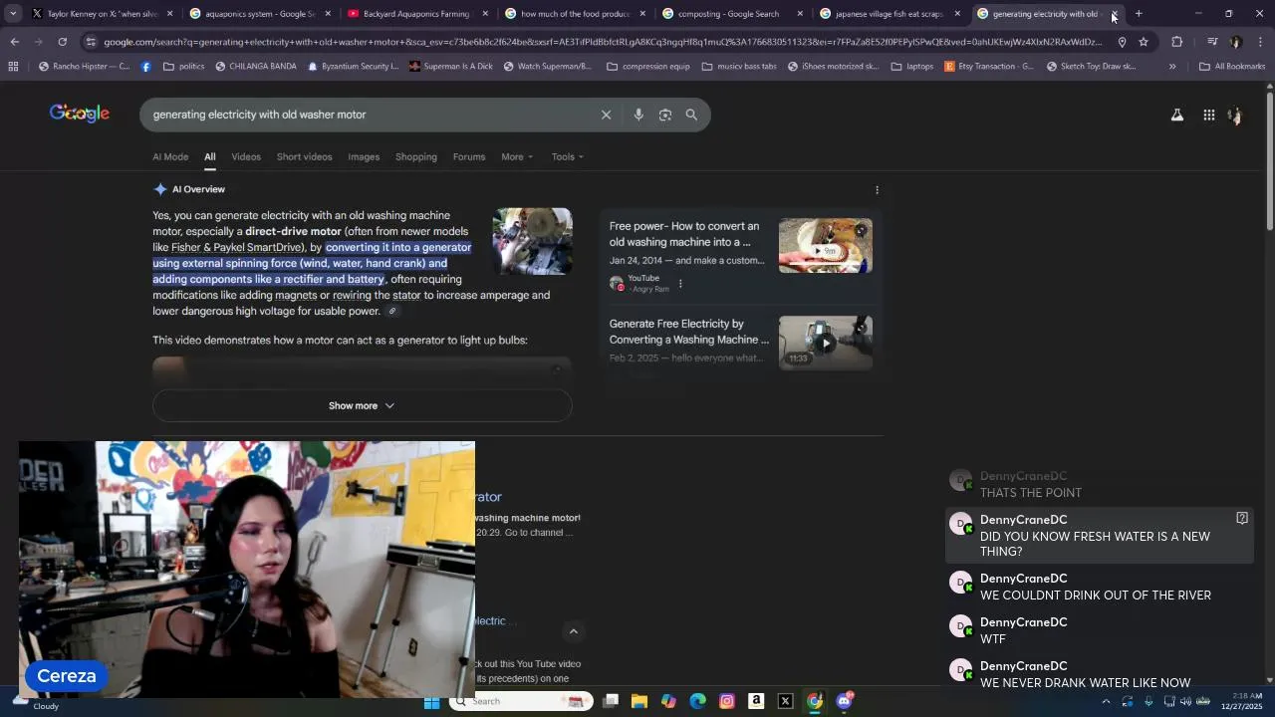The image size is (1275, 717).
Task: Open Discord from taskbar
Action: click(x=845, y=701)
